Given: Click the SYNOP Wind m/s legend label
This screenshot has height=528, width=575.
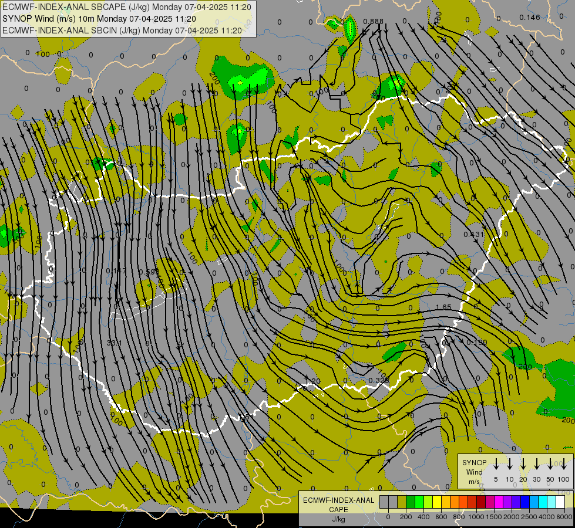Looking at the screenshot, I should point(474,472).
